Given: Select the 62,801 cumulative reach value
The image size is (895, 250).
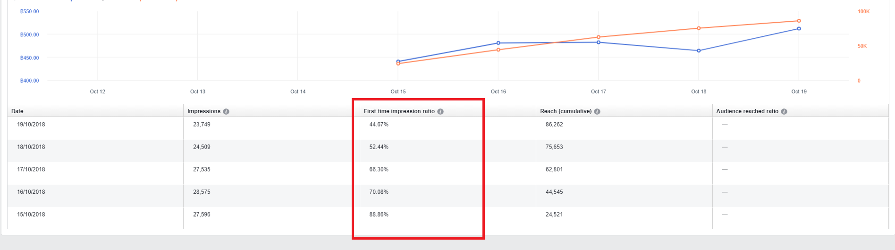Looking at the screenshot, I should [554, 169].
